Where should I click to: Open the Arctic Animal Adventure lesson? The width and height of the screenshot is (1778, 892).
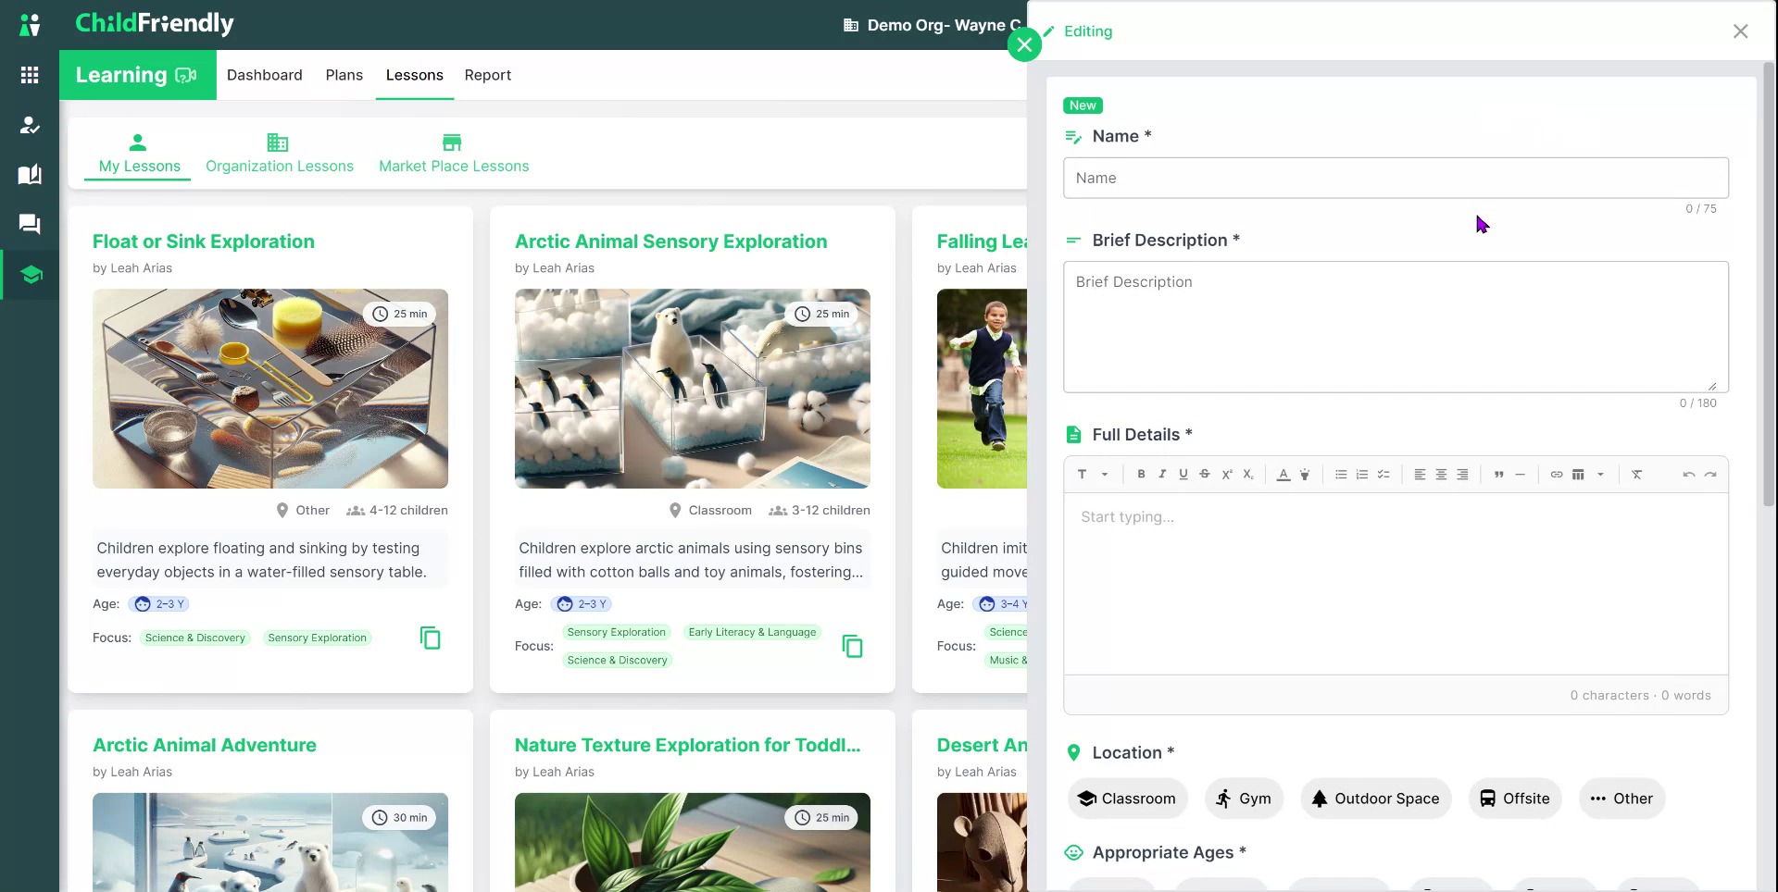click(205, 745)
